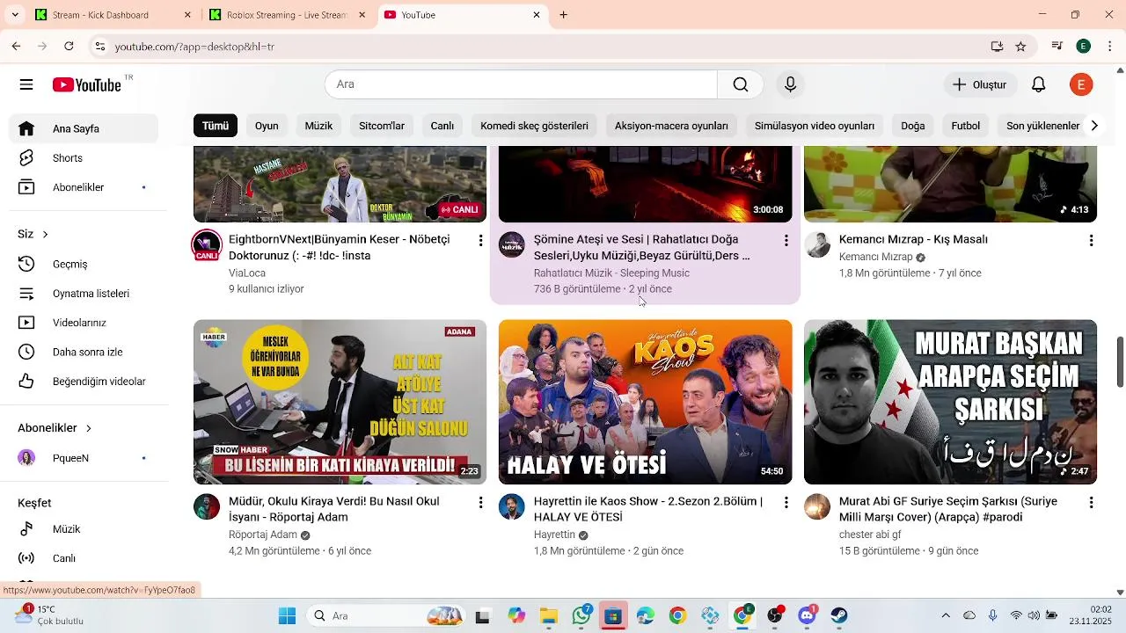Select the Sitcom'lar filter chip
Screen dimensions: 1126x633
pyautogui.click(x=382, y=126)
